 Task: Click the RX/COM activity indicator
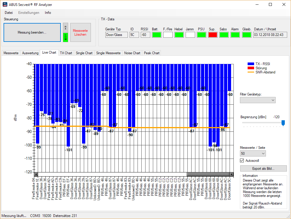(66, 32)
